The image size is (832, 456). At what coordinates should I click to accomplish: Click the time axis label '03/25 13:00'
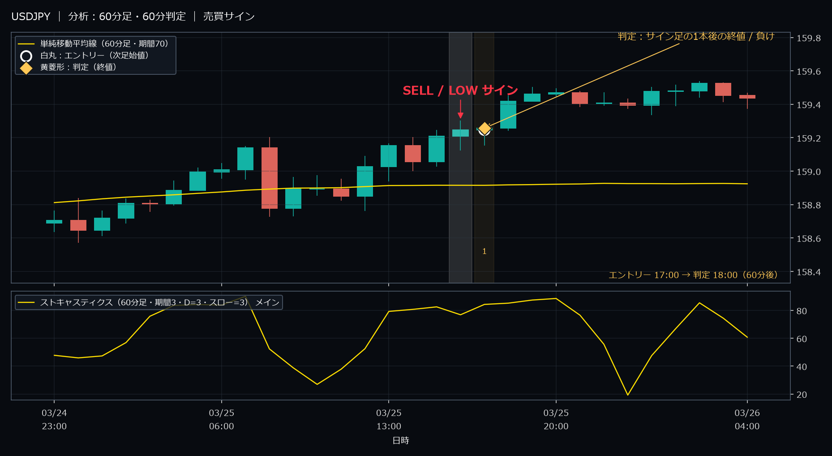coord(389,420)
